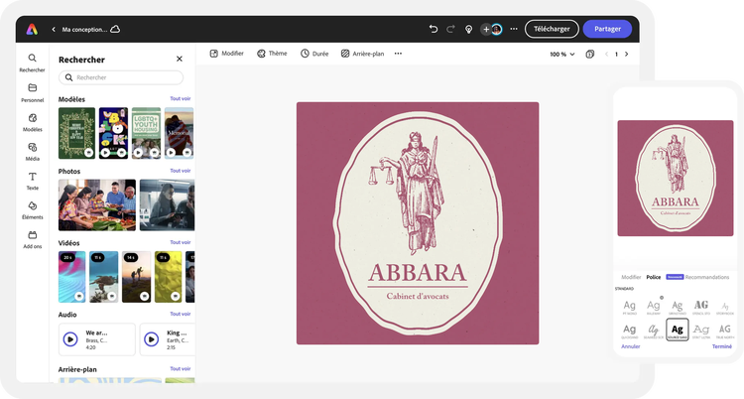Open toolbar overflow three-dots menu
The height and width of the screenshot is (399, 744).
coord(398,54)
